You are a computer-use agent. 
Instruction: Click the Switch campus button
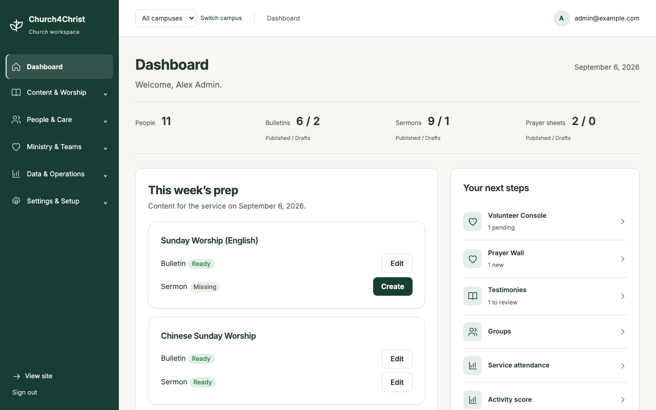coord(221,18)
